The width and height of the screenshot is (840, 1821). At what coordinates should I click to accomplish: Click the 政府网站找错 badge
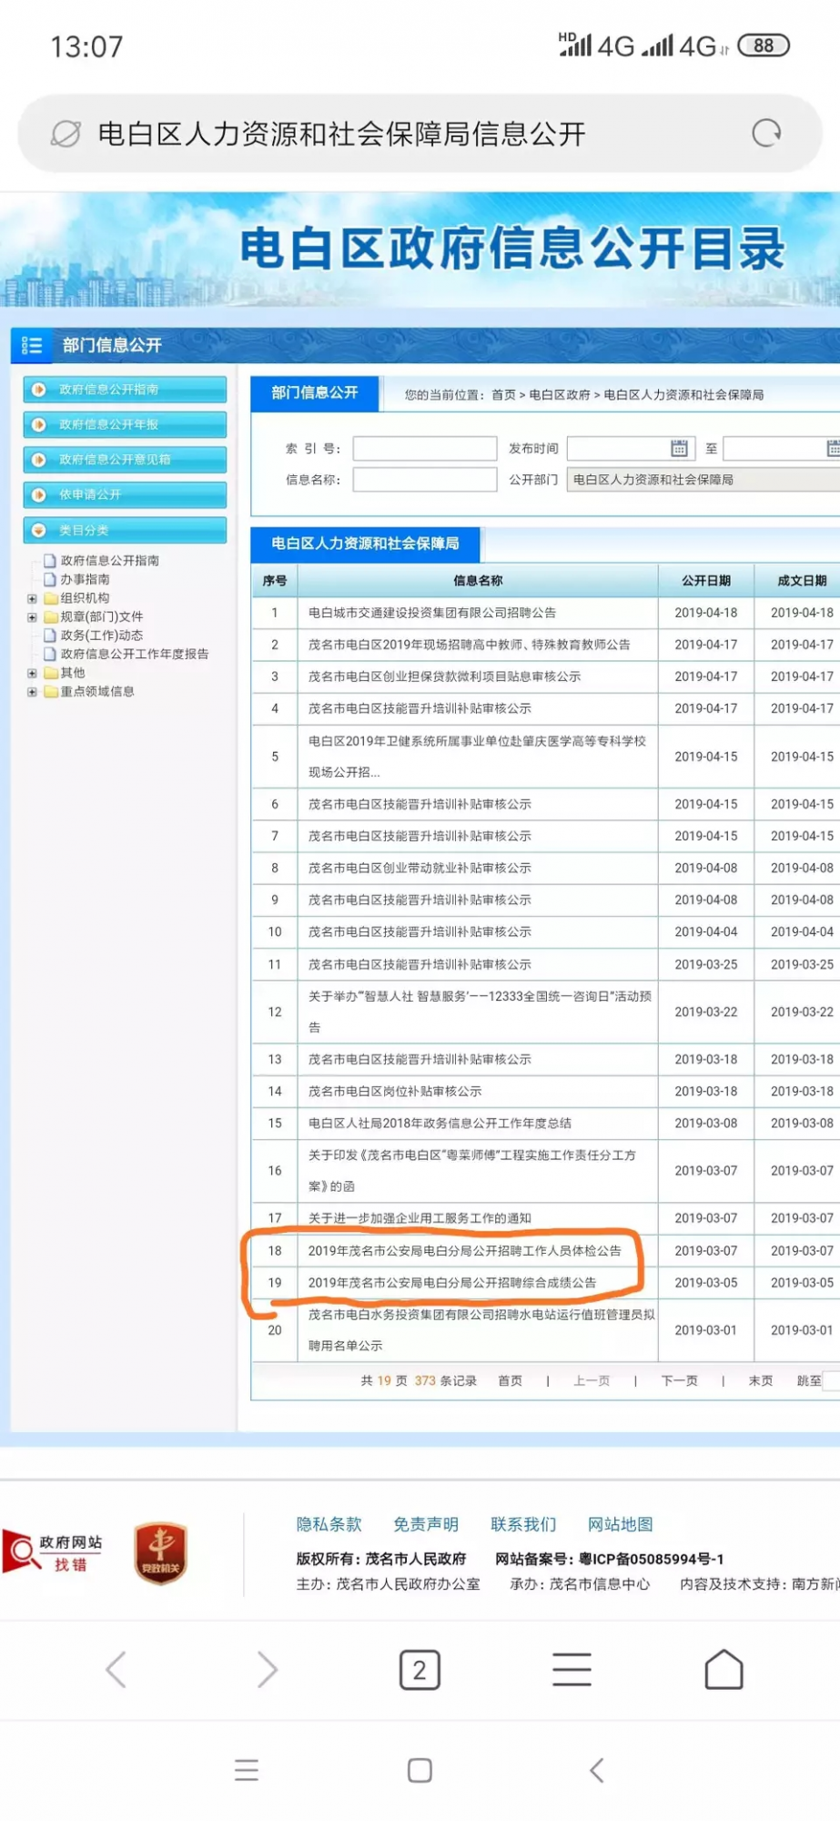53,1552
